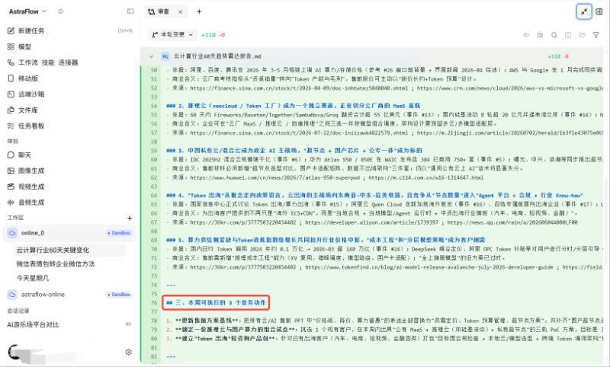Click the 新建任务 compose icon
Image resolution: width=610 pixels, height=367 pixels.
click(11, 30)
